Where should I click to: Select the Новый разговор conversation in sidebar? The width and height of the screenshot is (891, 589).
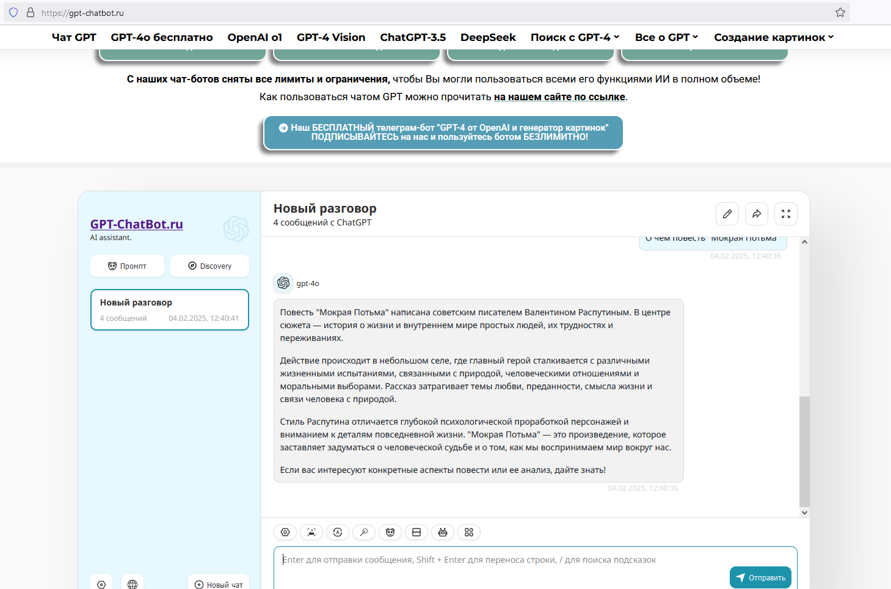click(170, 310)
